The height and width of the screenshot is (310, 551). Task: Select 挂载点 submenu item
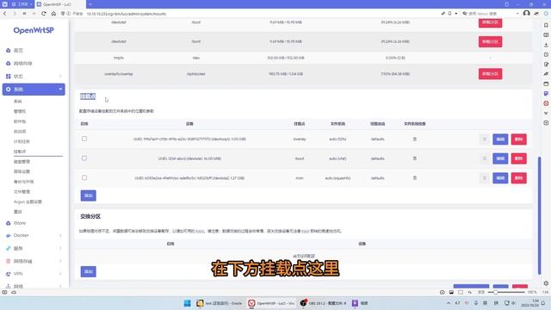pos(20,152)
